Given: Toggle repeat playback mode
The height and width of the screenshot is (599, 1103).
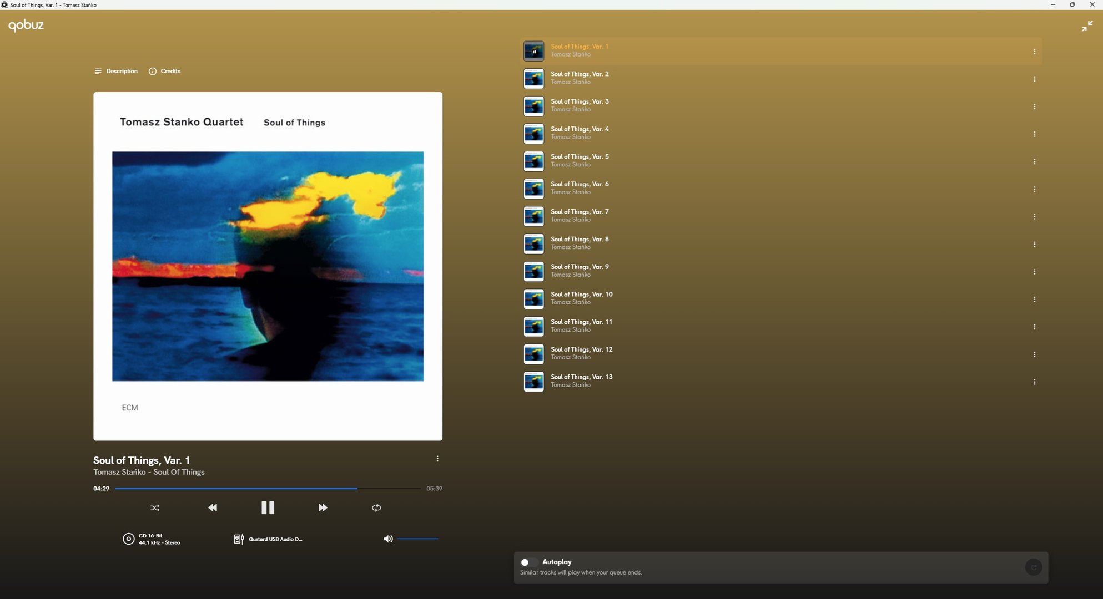Looking at the screenshot, I should point(376,507).
